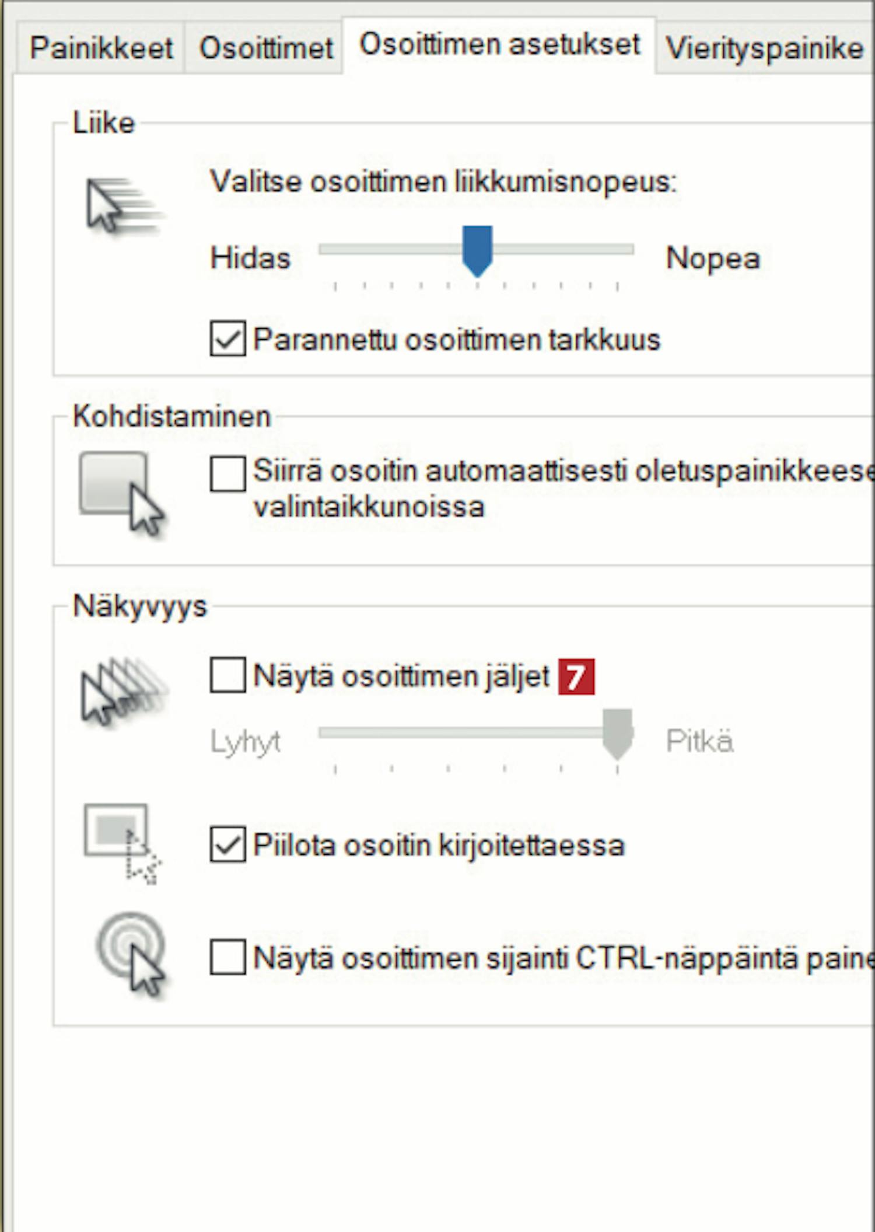Click the pointer speed motion icon

(x=123, y=205)
